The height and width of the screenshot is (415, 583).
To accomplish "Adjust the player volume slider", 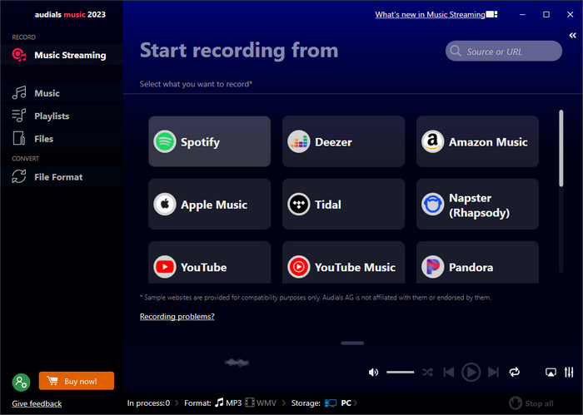I will pyautogui.click(x=400, y=372).
